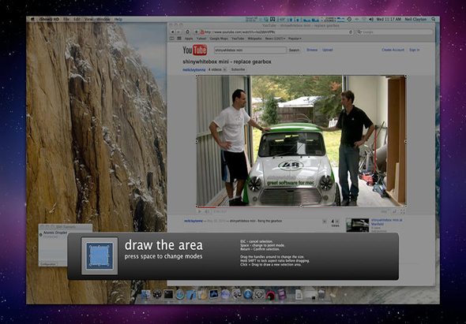
Task: Click the YouTube search box containing shinywhitebox mini
Action: 250,50
